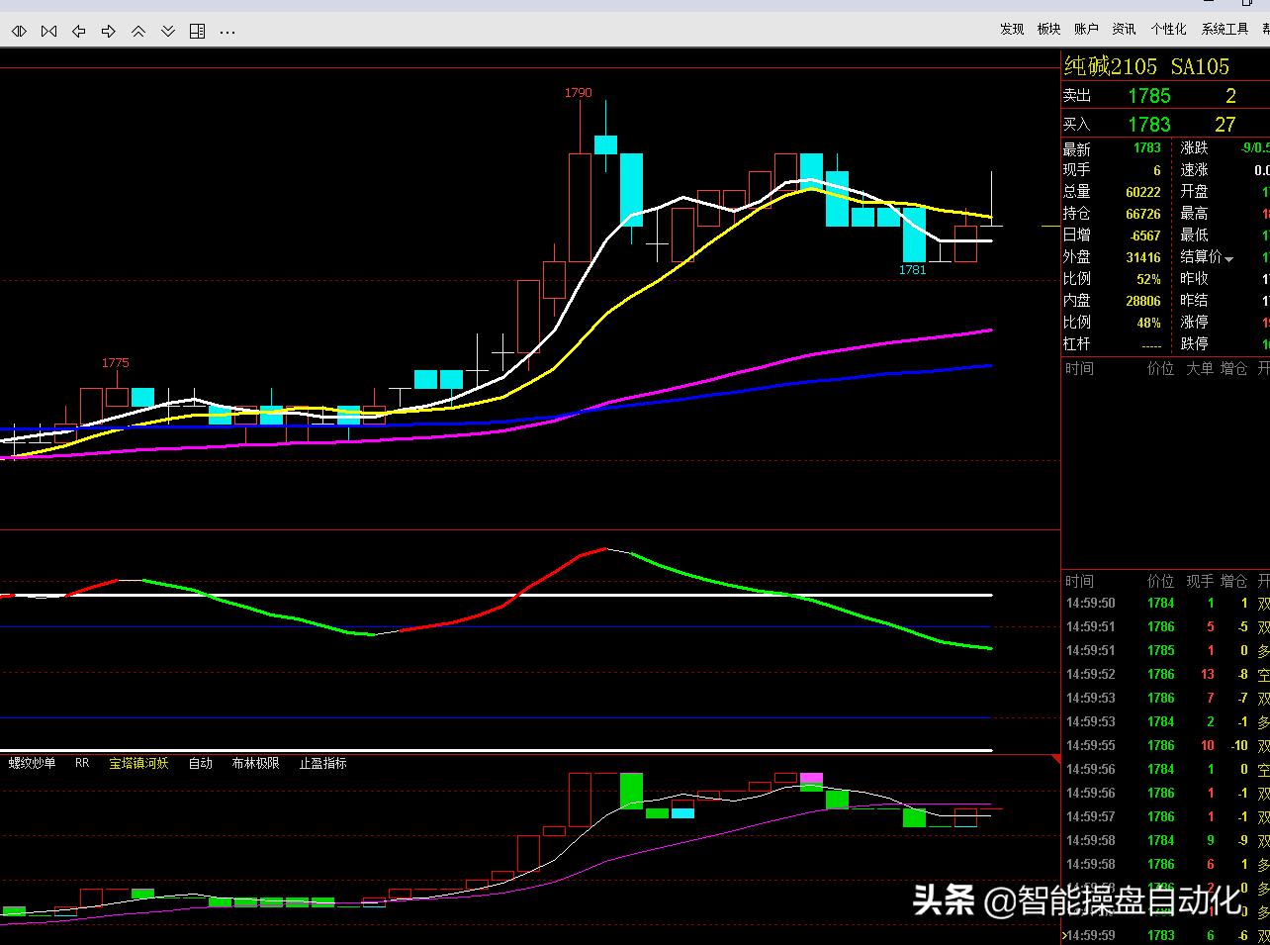Open the 账户 menu
This screenshot has height=945, width=1270.
(x=1086, y=29)
